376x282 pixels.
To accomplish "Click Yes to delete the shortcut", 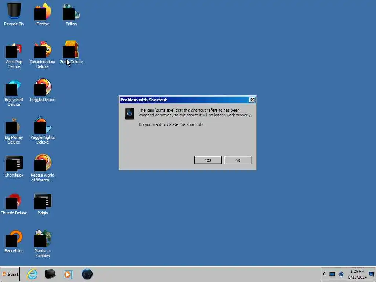I will tap(208, 160).
